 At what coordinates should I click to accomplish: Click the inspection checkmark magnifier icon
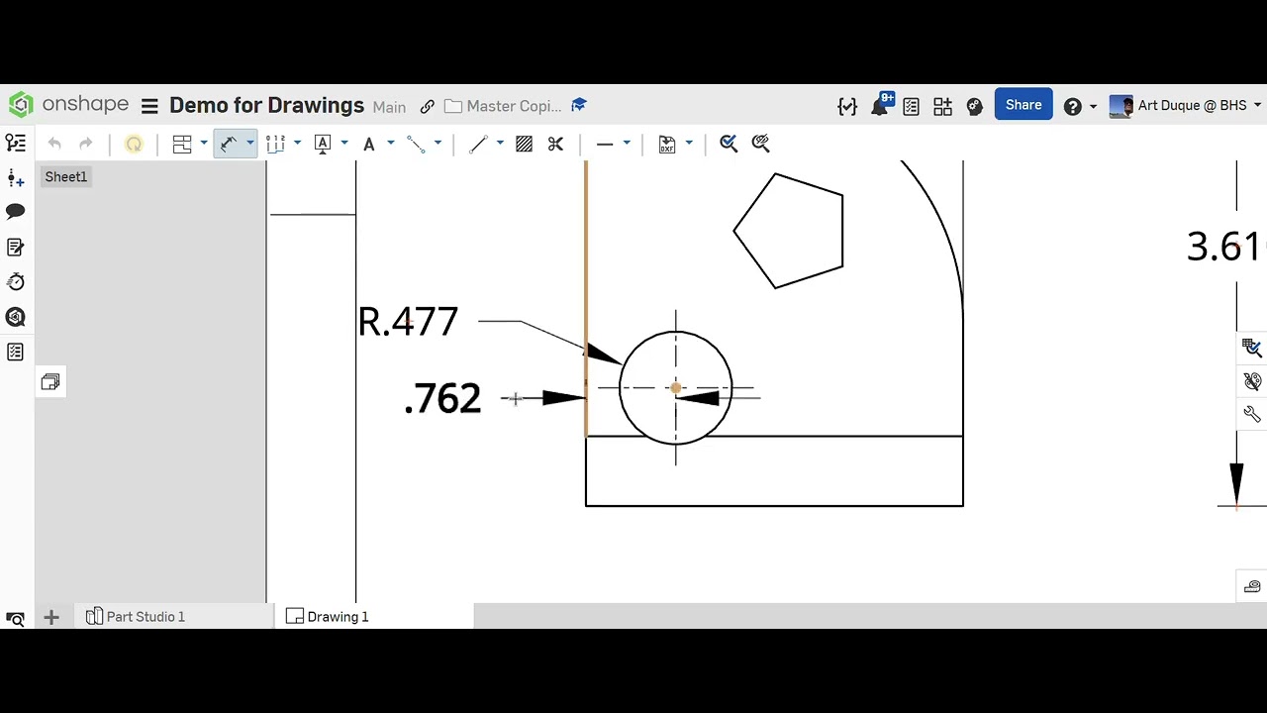tap(729, 144)
